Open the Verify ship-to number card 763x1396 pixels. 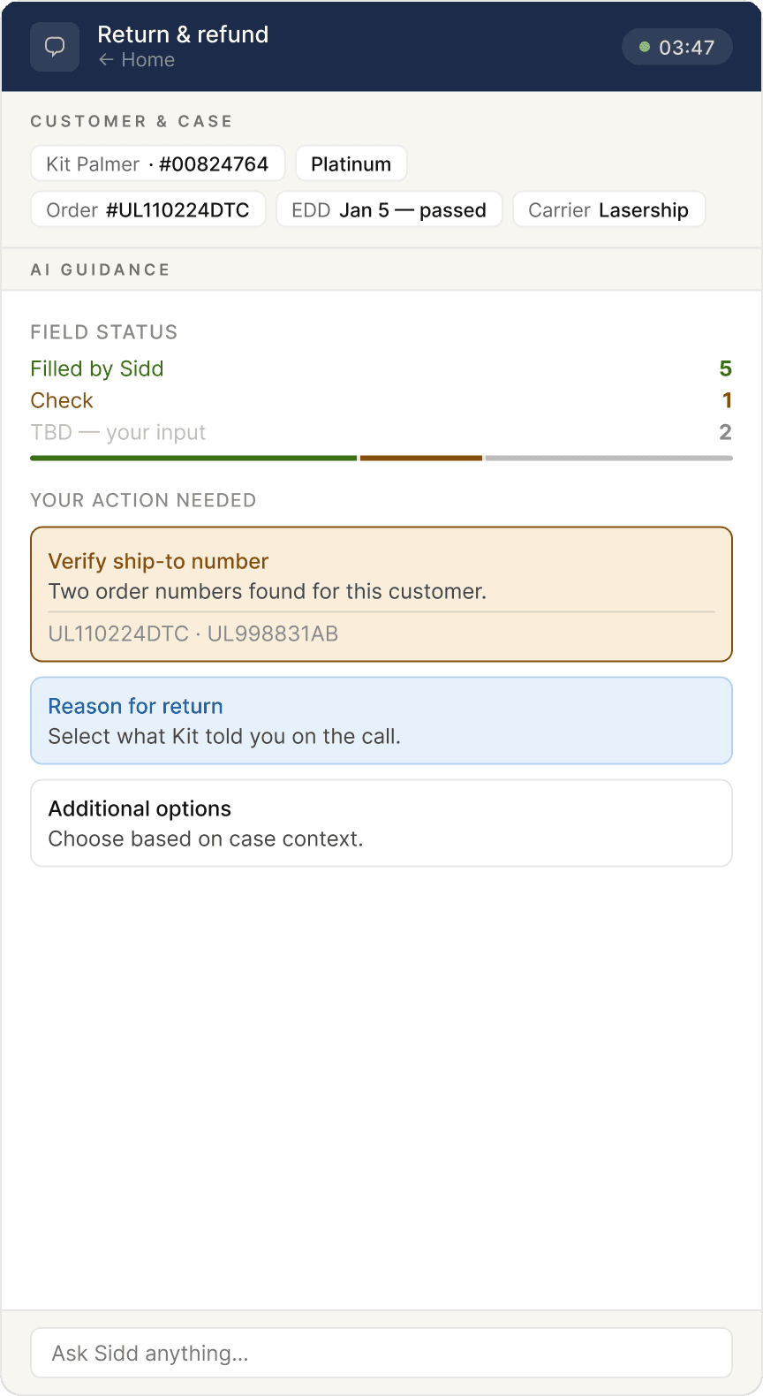pos(381,574)
